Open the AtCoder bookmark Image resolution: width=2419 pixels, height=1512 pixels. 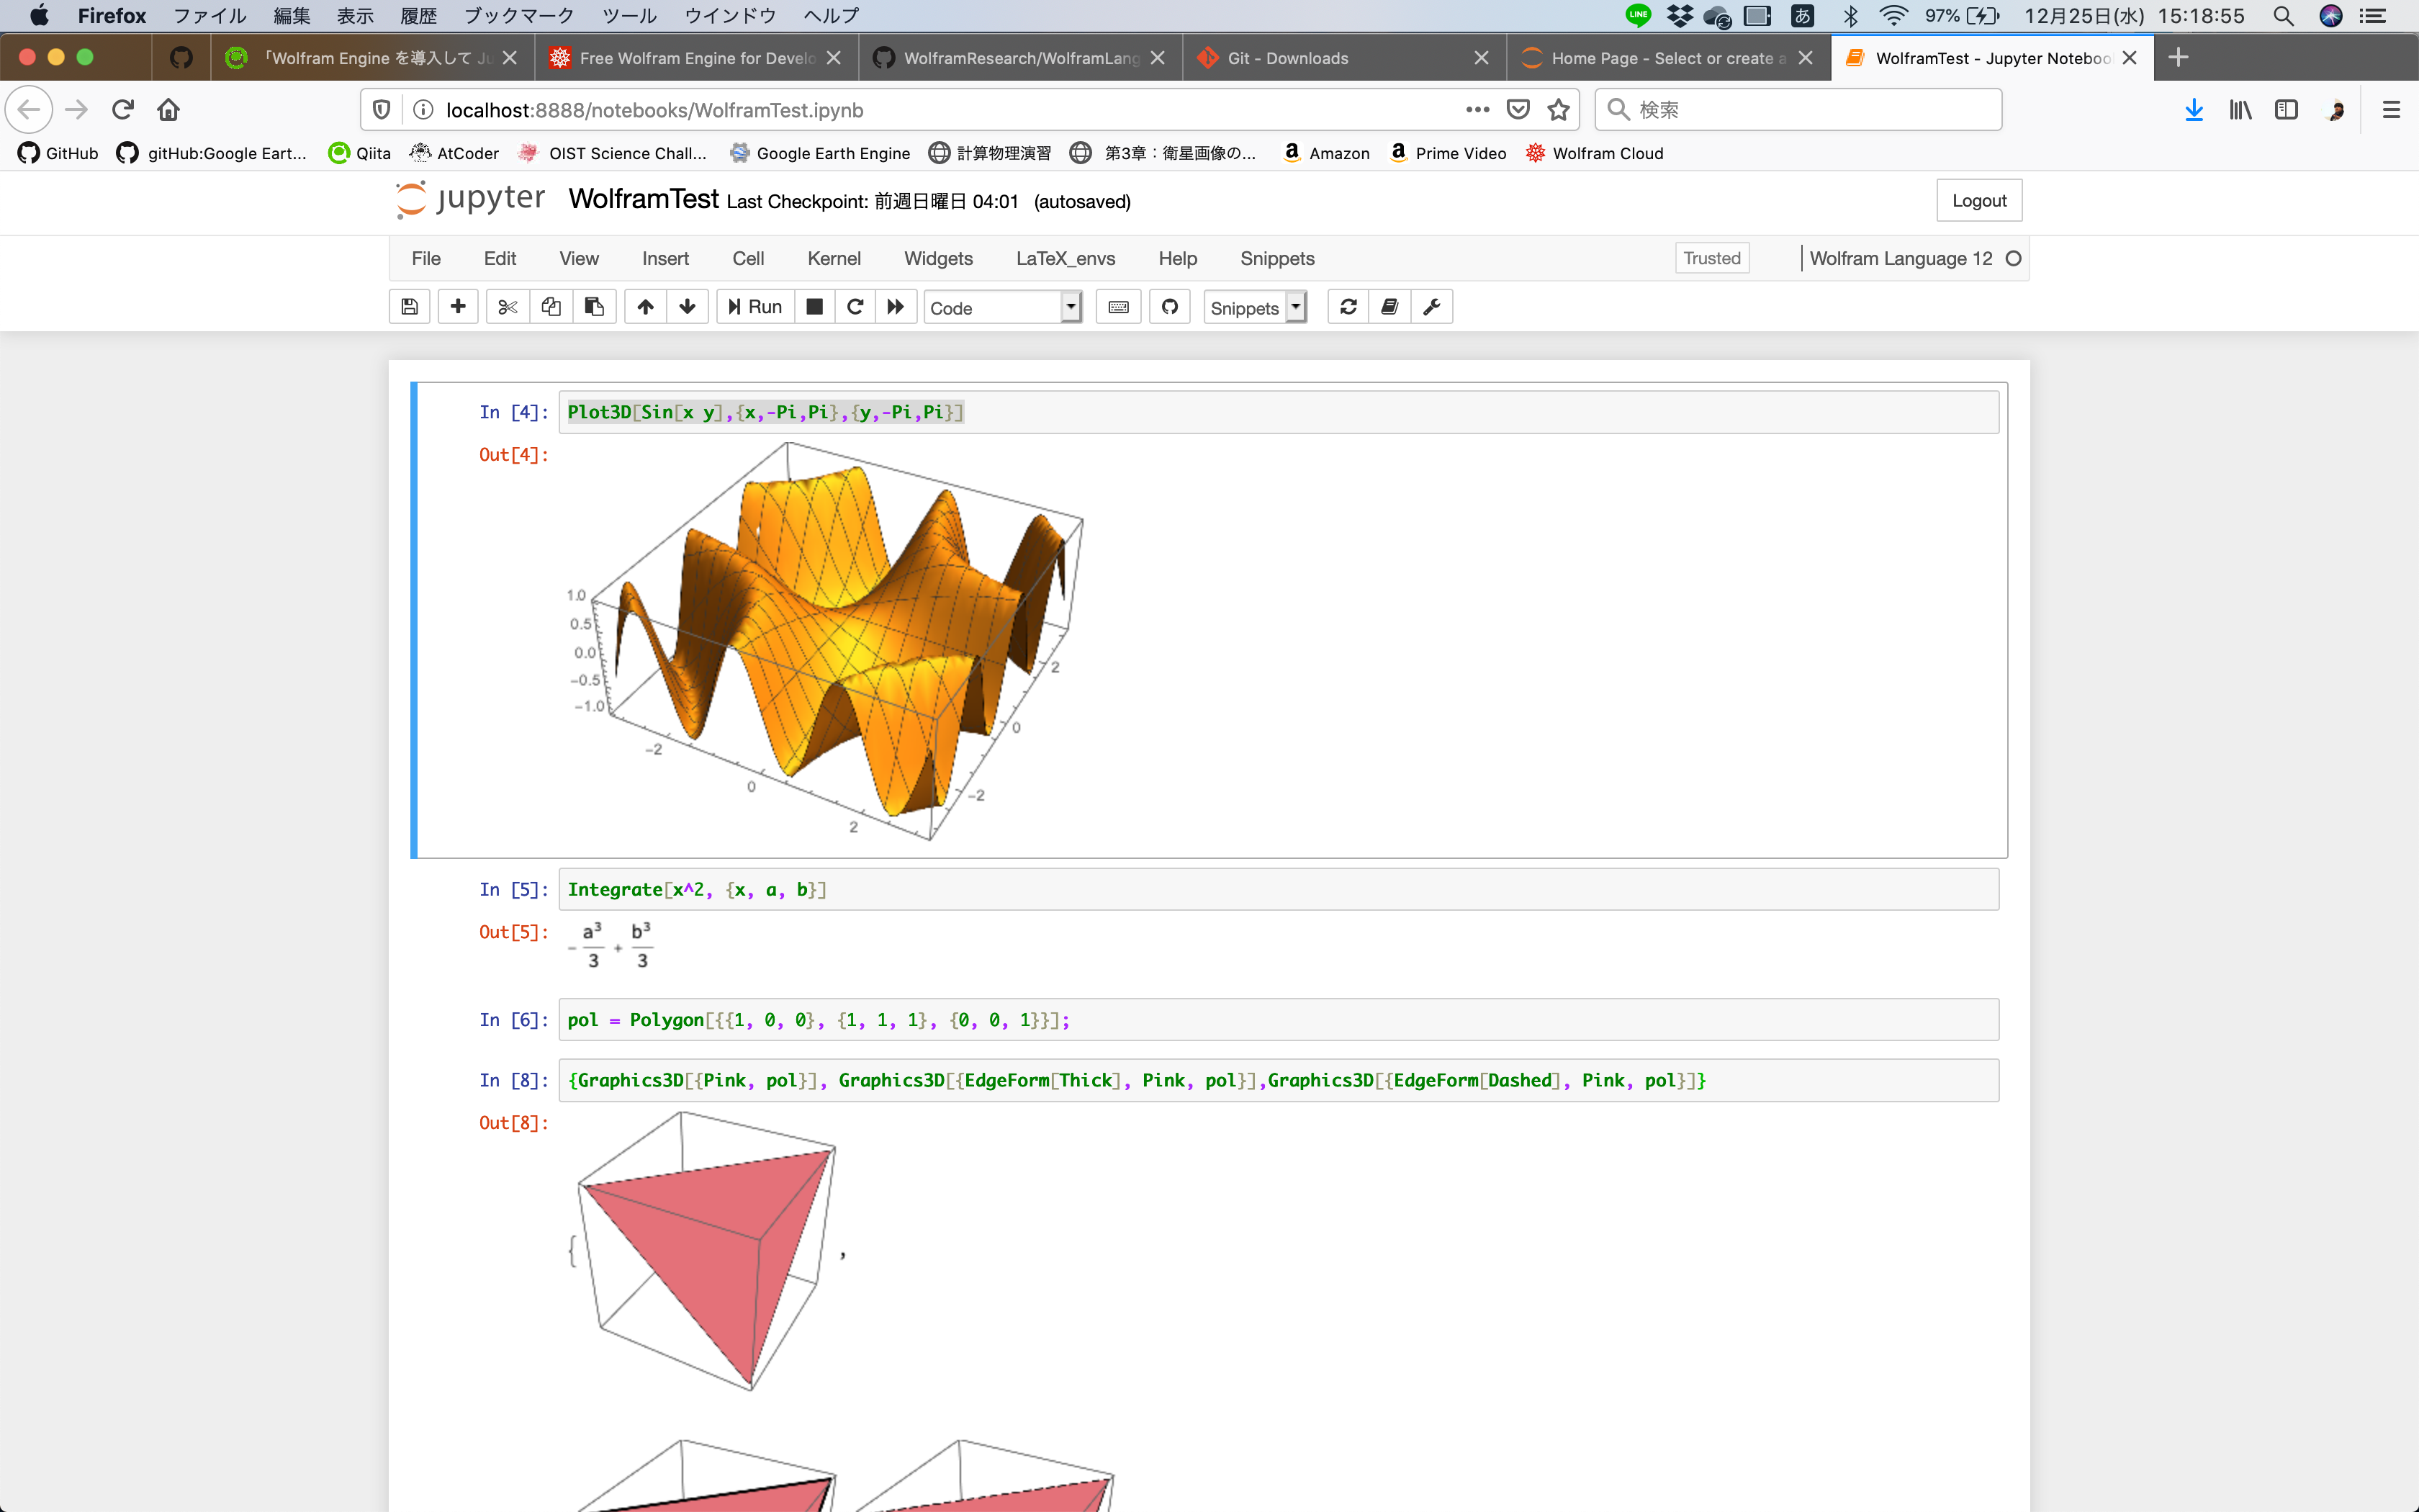tap(455, 153)
